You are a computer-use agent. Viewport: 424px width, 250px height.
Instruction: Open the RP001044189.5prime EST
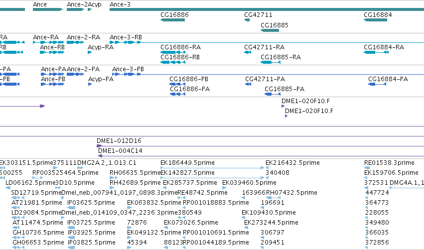pos(184,248)
